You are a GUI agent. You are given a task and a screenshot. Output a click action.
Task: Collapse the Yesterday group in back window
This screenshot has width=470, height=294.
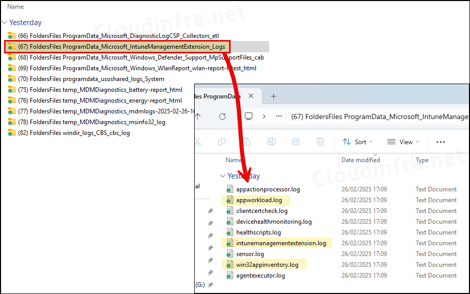[5, 23]
